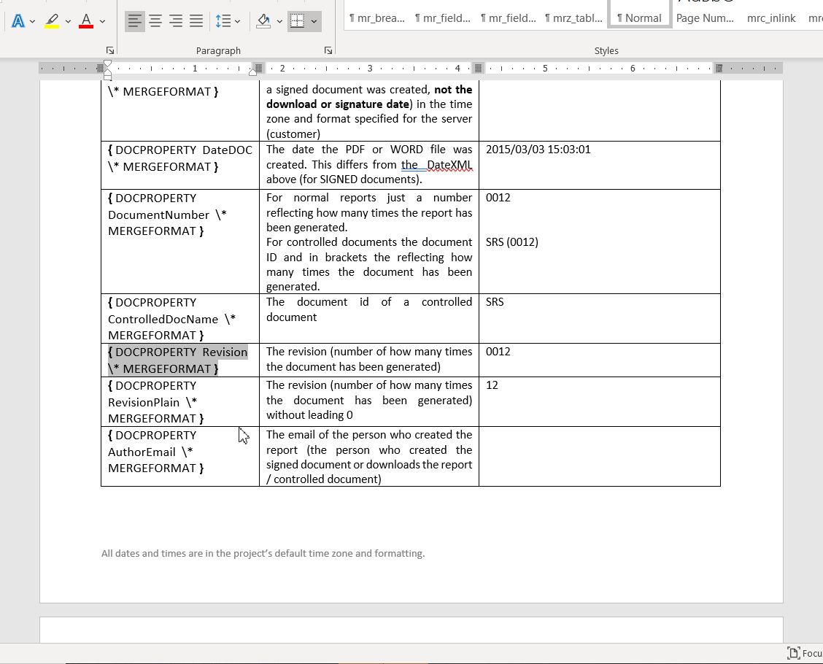This screenshot has width=823, height=664.
Task: Expand Text Effects dropdown arrow
Action: 33,21
